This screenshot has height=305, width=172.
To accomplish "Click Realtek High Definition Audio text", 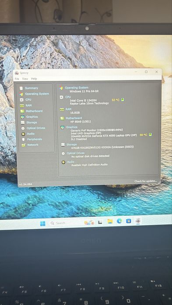I will 89,165.
